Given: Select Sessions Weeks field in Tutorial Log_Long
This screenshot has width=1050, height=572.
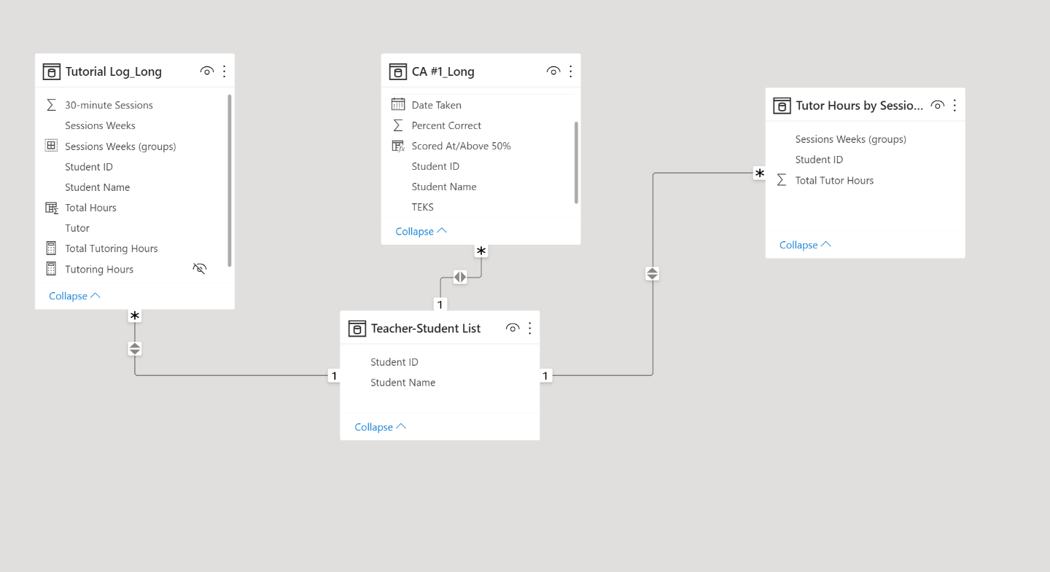Looking at the screenshot, I should pyautogui.click(x=101, y=125).
